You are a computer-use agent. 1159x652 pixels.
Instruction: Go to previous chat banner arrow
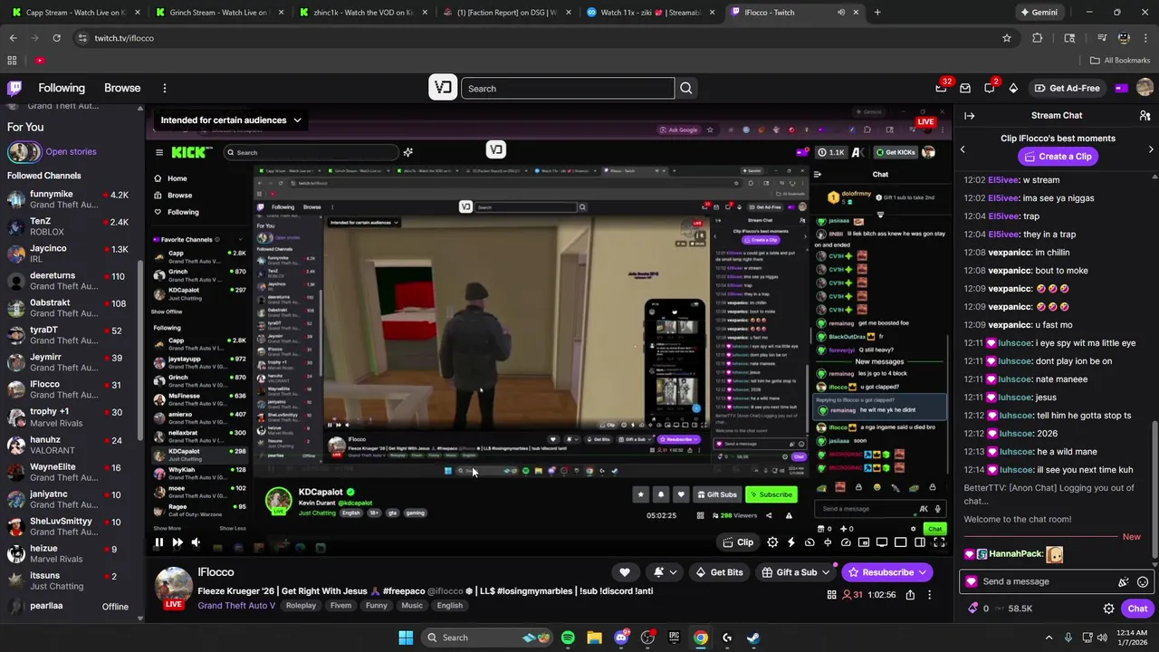[x=963, y=149]
